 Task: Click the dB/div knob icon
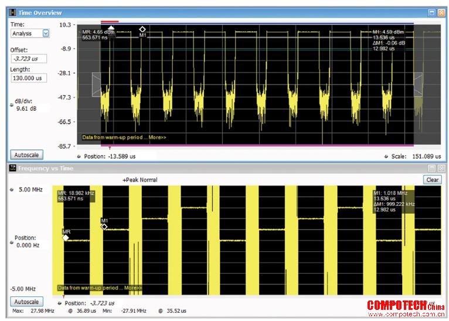pyautogui.click(x=12, y=105)
